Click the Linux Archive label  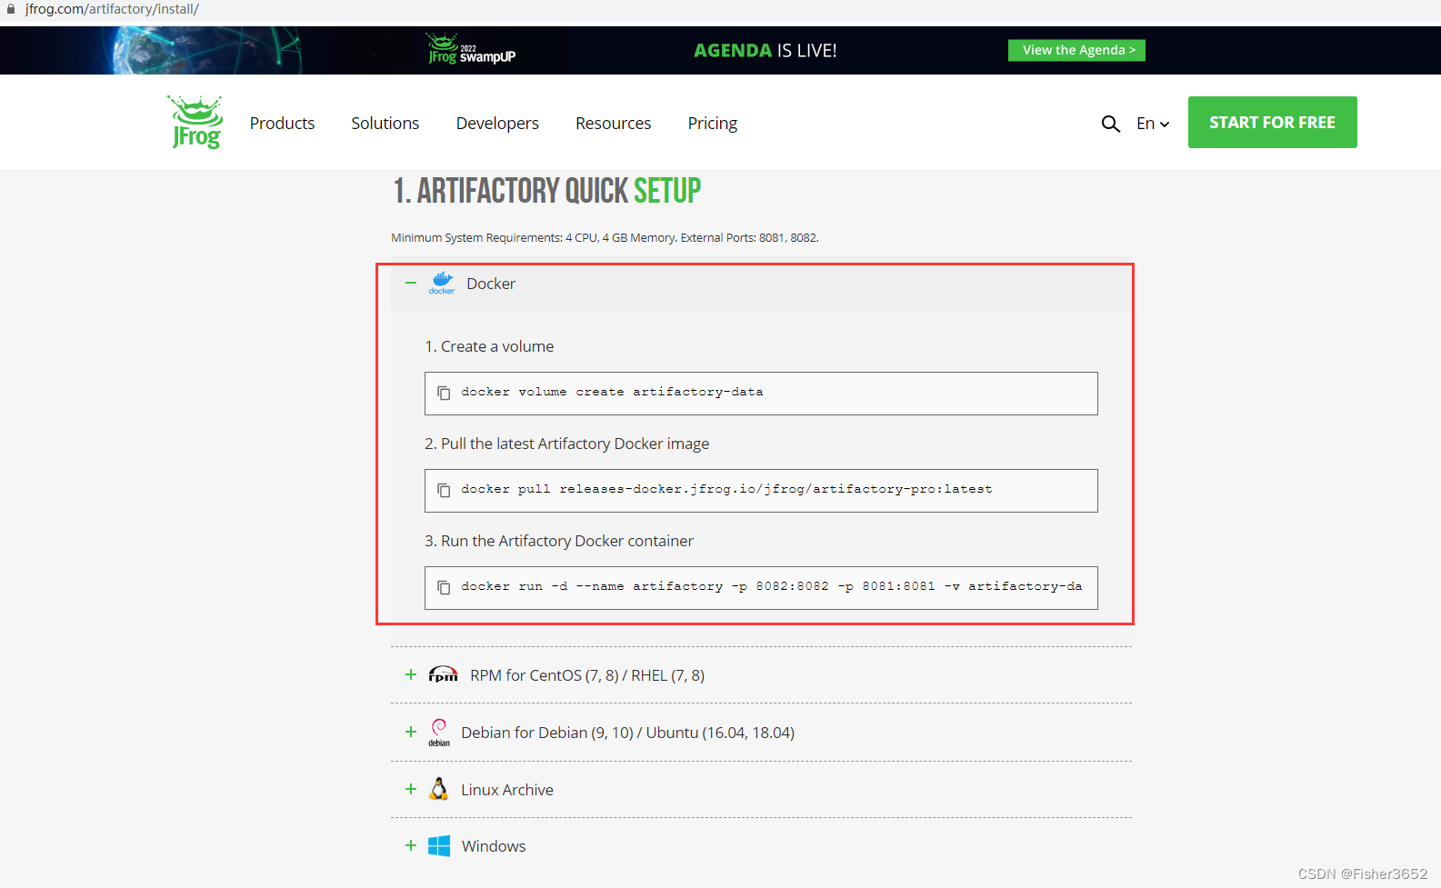click(507, 790)
